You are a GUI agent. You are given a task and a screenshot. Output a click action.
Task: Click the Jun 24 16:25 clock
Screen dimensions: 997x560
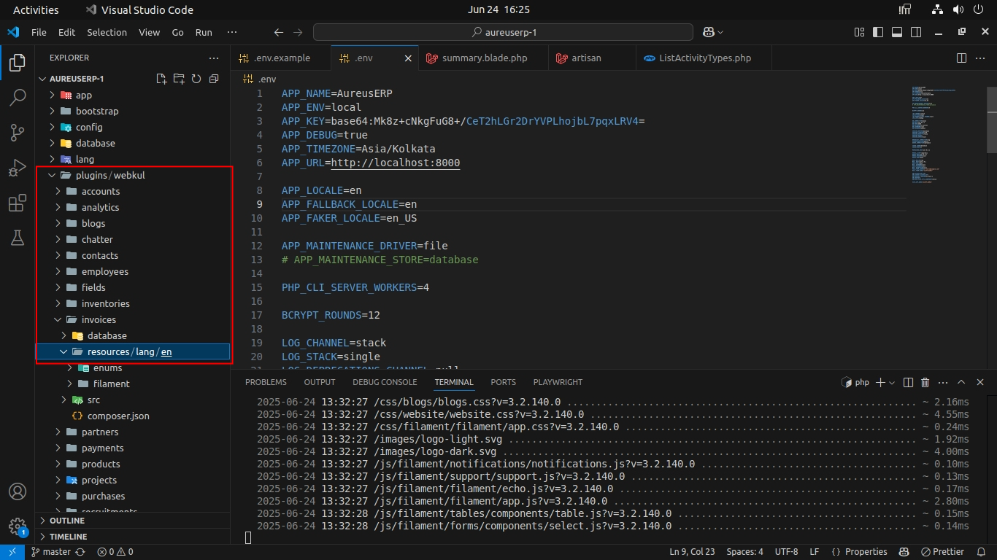point(498,9)
